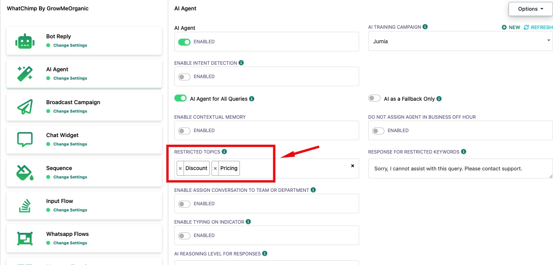Click info icon beside Restricted Topics

pos(225,152)
